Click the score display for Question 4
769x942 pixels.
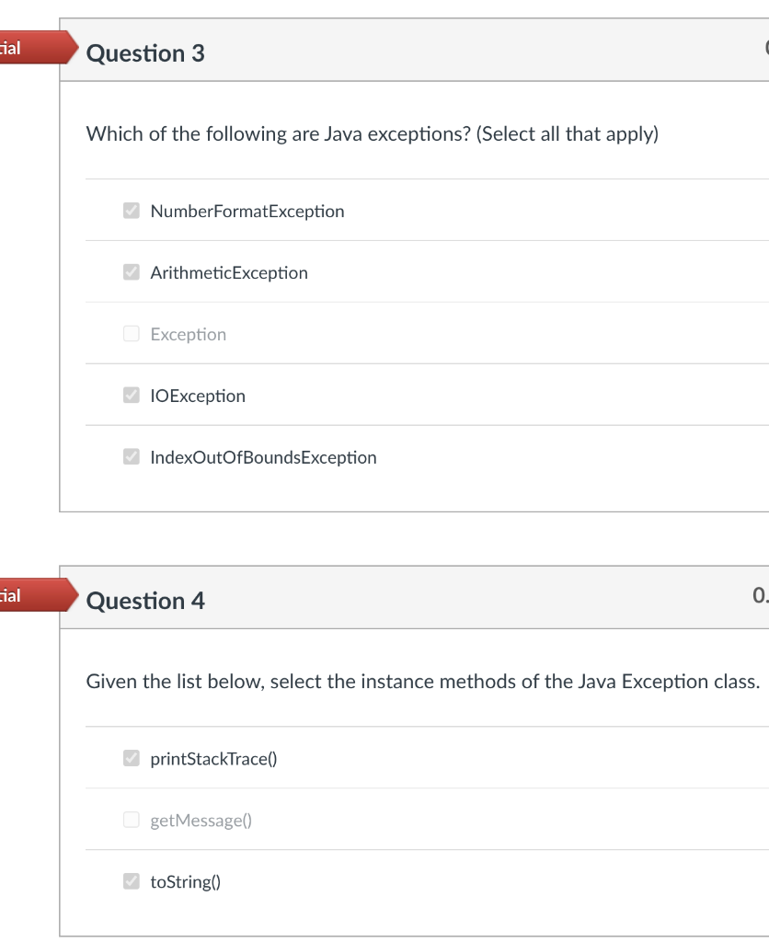760,595
